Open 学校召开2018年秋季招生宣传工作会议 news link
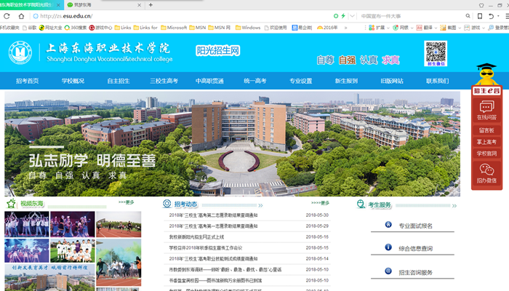 click(206, 248)
